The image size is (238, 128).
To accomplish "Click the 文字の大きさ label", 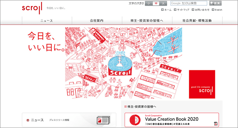I will coord(136,3).
